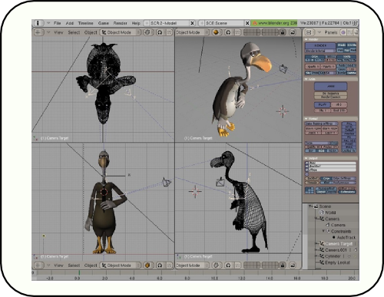384x297 pixels.
Task: Select the grid context icon right of purple icon
Action: pyautogui.click(x=349, y=32)
